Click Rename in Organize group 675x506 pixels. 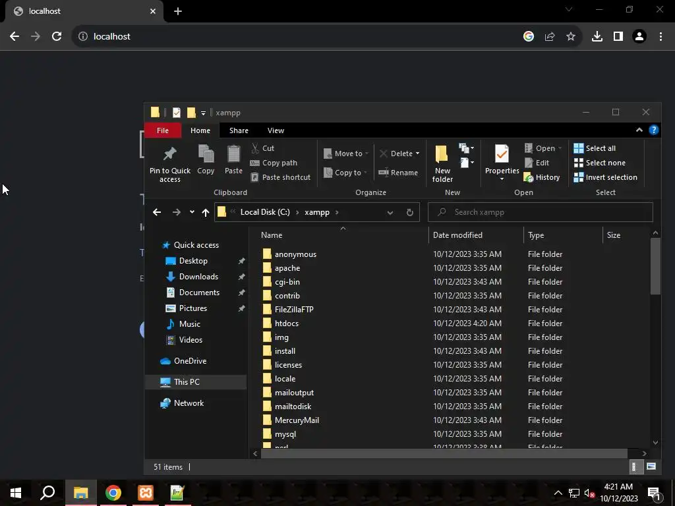pyautogui.click(x=398, y=173)
